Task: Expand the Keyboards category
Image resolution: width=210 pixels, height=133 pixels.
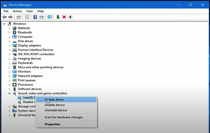Action: [x=9, y=63]
